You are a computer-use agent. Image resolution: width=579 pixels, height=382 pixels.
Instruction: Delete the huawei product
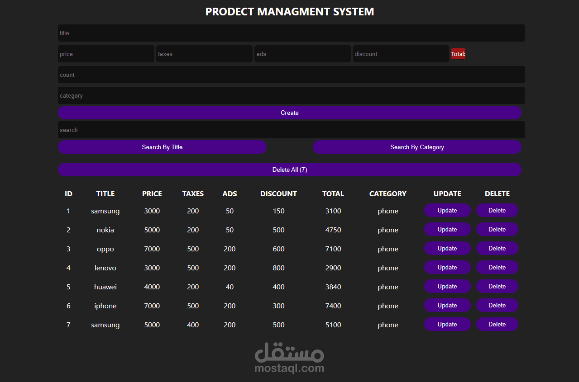pos(497,286)
